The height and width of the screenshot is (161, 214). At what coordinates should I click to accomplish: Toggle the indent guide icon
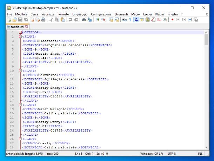[136, 20]
